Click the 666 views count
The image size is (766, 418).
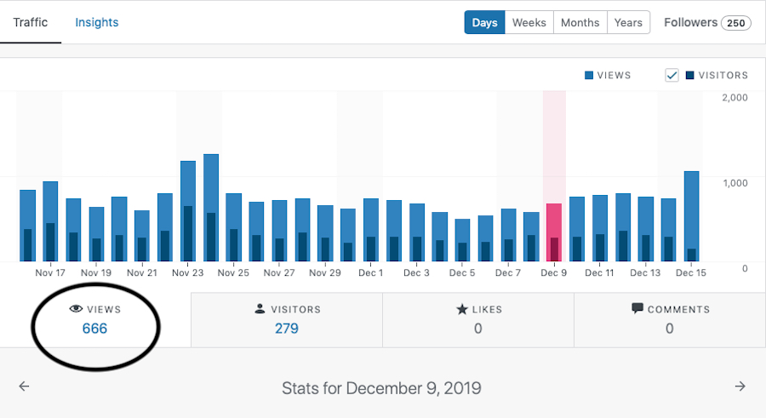click(x=94, y=328)
